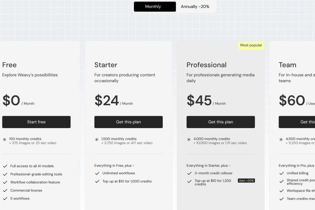
Task: Click checkmark beside Unified billing
Action: tap(282, 173)
